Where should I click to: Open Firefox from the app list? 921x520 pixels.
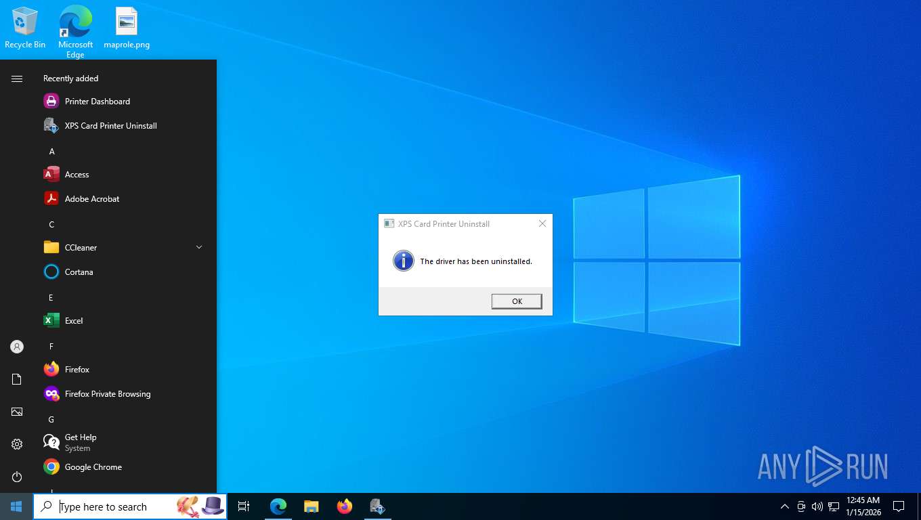[123, 370]
